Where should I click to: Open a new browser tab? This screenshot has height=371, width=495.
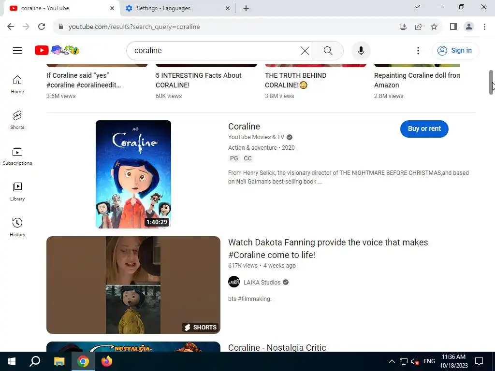click(x=246, y=8)
